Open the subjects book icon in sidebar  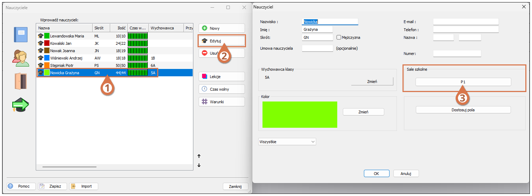click(x=20, y=35)
